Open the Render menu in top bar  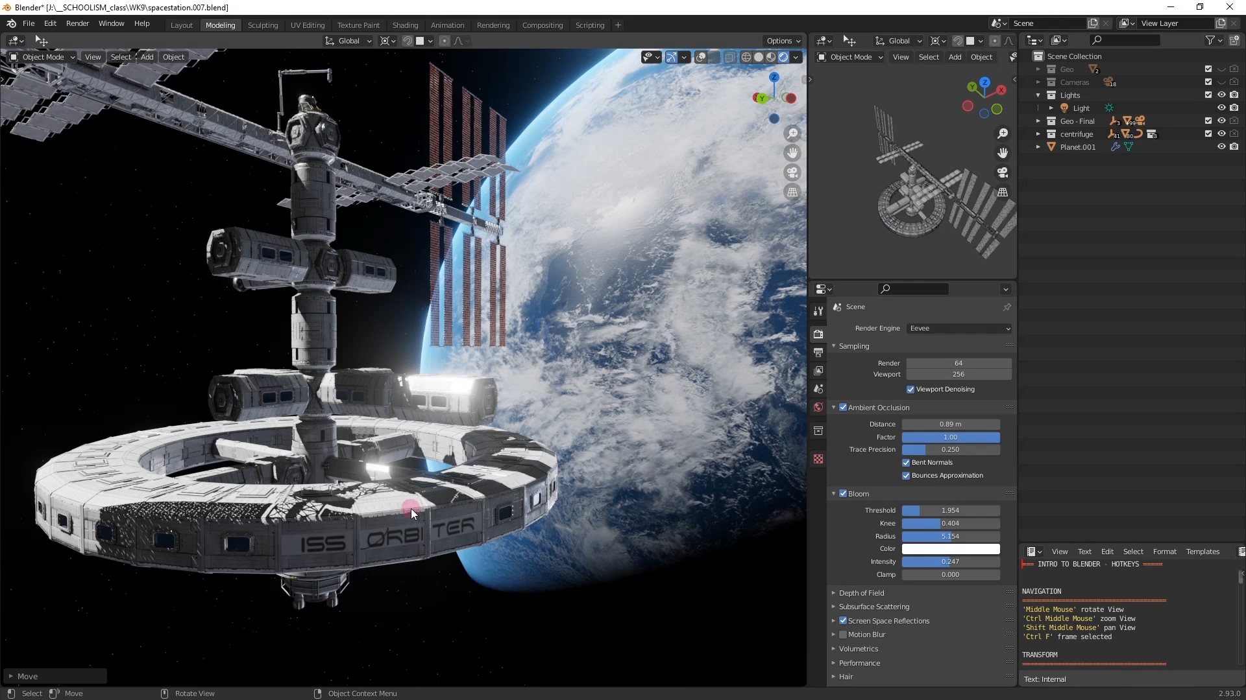(x=77, y=23)
